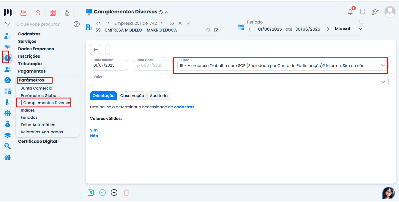The image size is (399, 202).
Task: Go to last company with double right arrows
Action: pos(172,23)
